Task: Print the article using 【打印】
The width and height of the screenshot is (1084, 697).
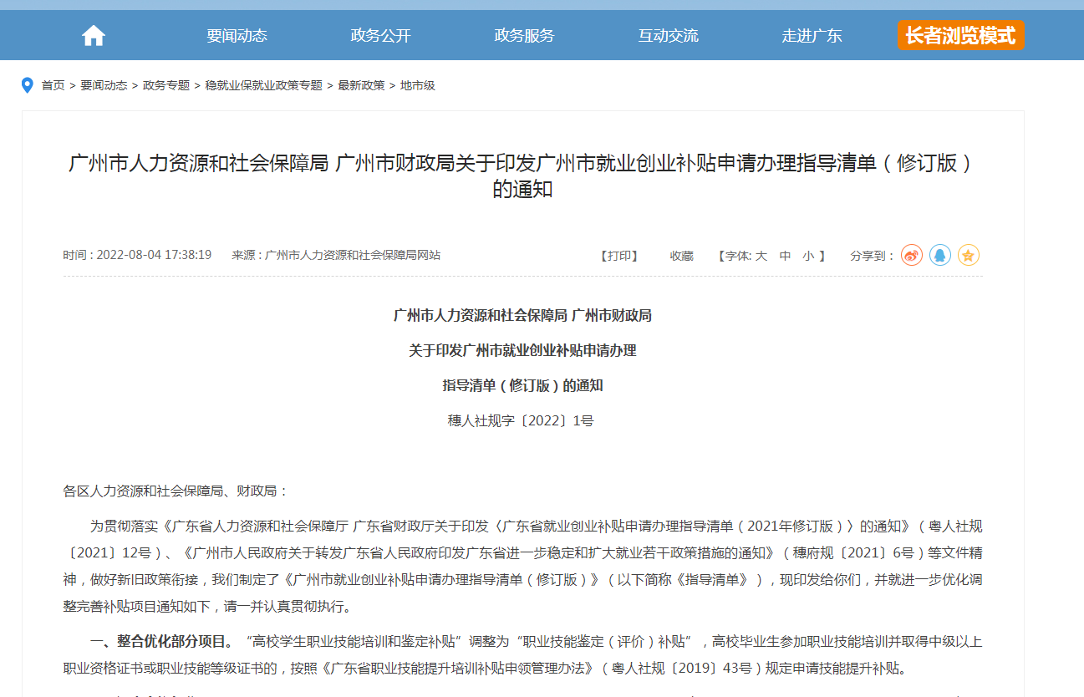Action: tap(619, 256)
